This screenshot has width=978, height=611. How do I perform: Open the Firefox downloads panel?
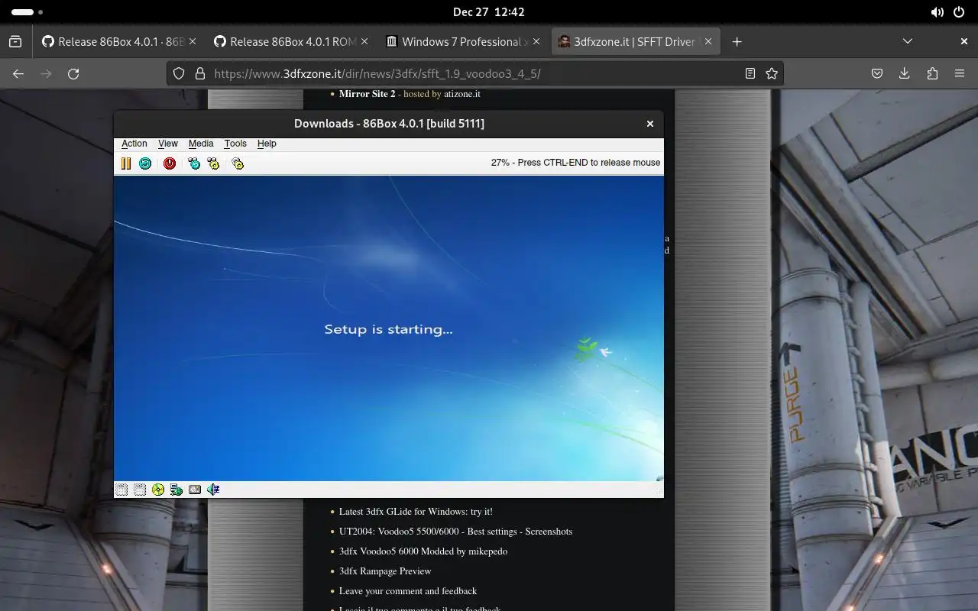[x=905, y=73]
